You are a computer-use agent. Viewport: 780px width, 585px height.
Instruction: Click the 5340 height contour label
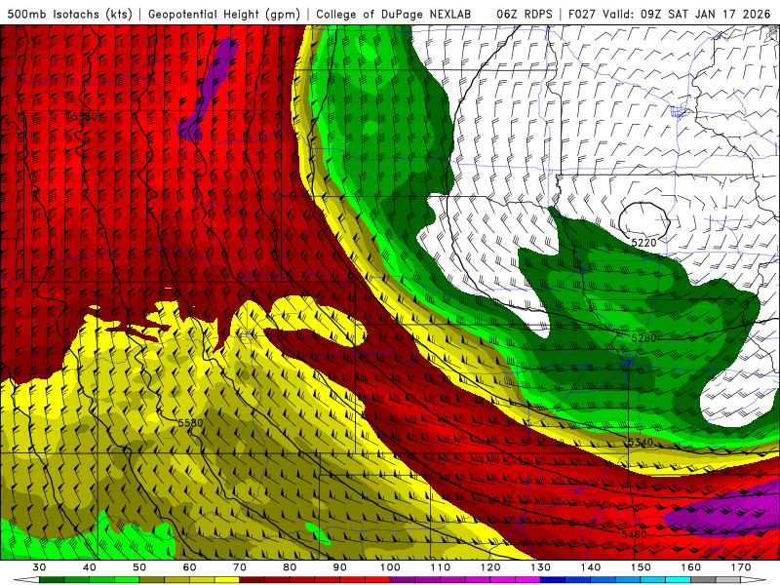(641, 443)
